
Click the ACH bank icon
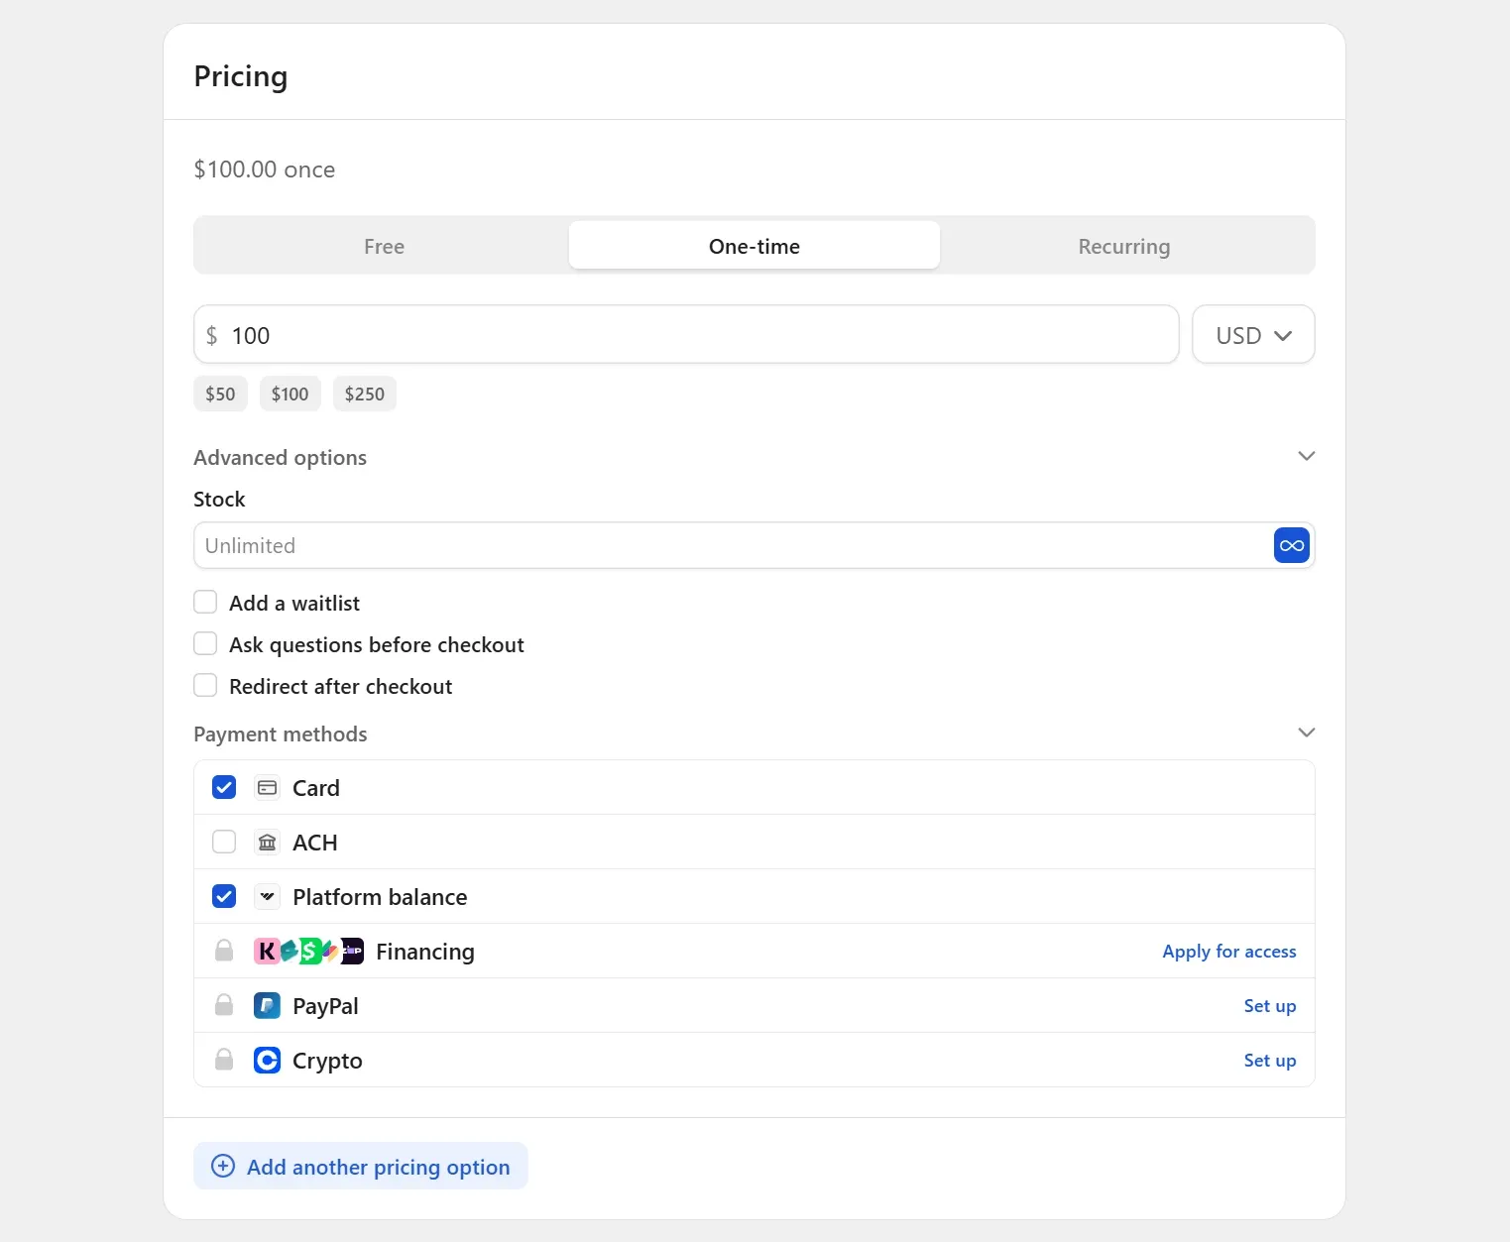click(267, 843)
